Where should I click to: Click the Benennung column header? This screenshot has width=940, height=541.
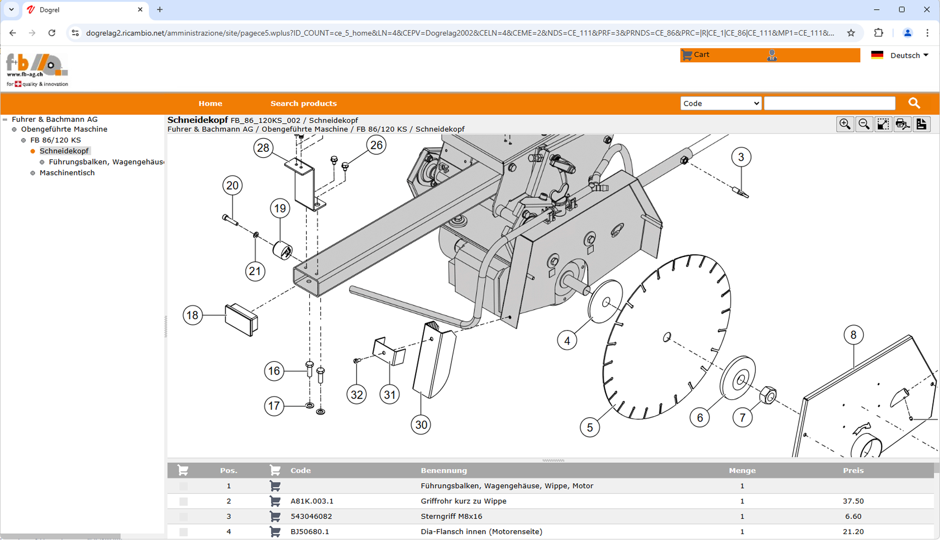tap(444, 470)
